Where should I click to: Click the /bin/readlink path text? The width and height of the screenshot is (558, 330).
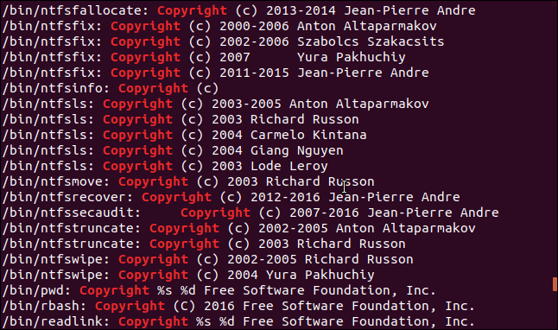[55, 322]
